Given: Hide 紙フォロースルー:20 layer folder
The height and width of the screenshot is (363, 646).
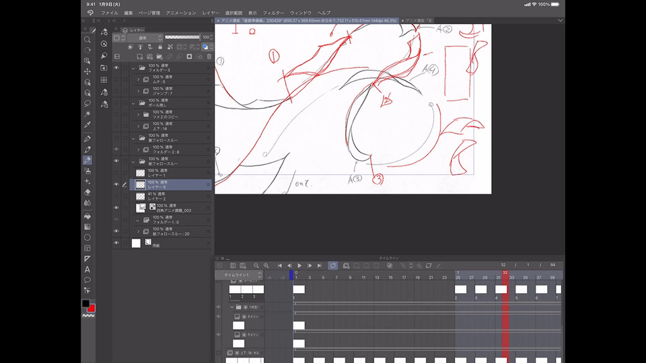Looking at the screenshot, I should point(116,231).
